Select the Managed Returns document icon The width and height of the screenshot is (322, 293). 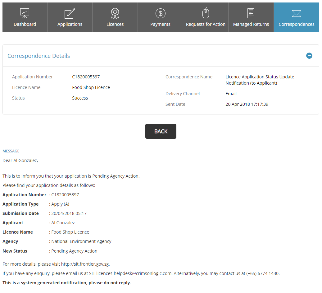click(x=251, y=13)
